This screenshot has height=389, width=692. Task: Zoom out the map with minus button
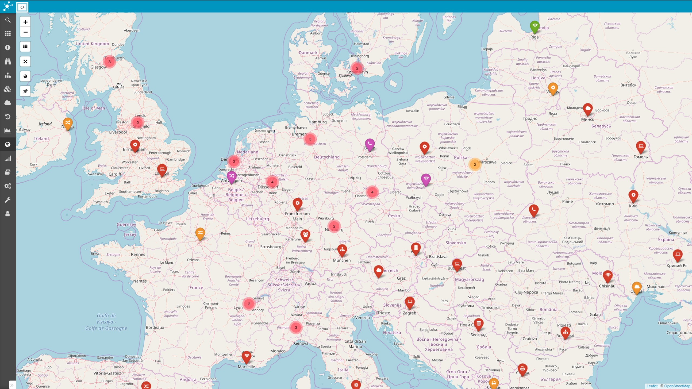pos(25,32)
